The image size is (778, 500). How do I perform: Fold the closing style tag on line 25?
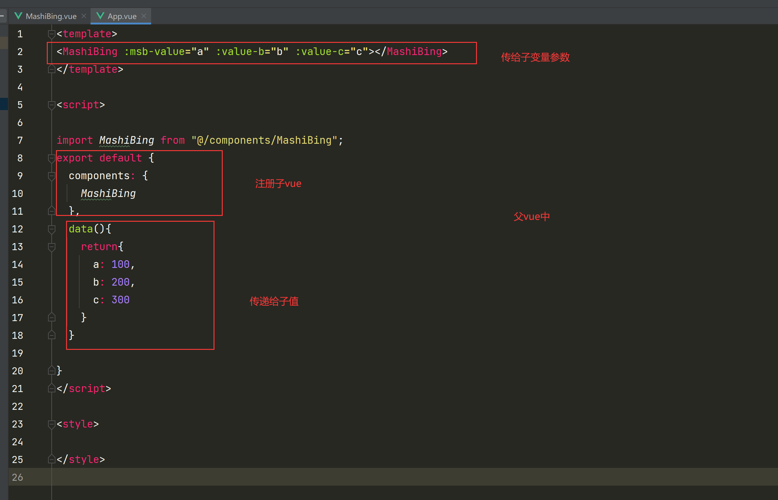pos(52,459)
